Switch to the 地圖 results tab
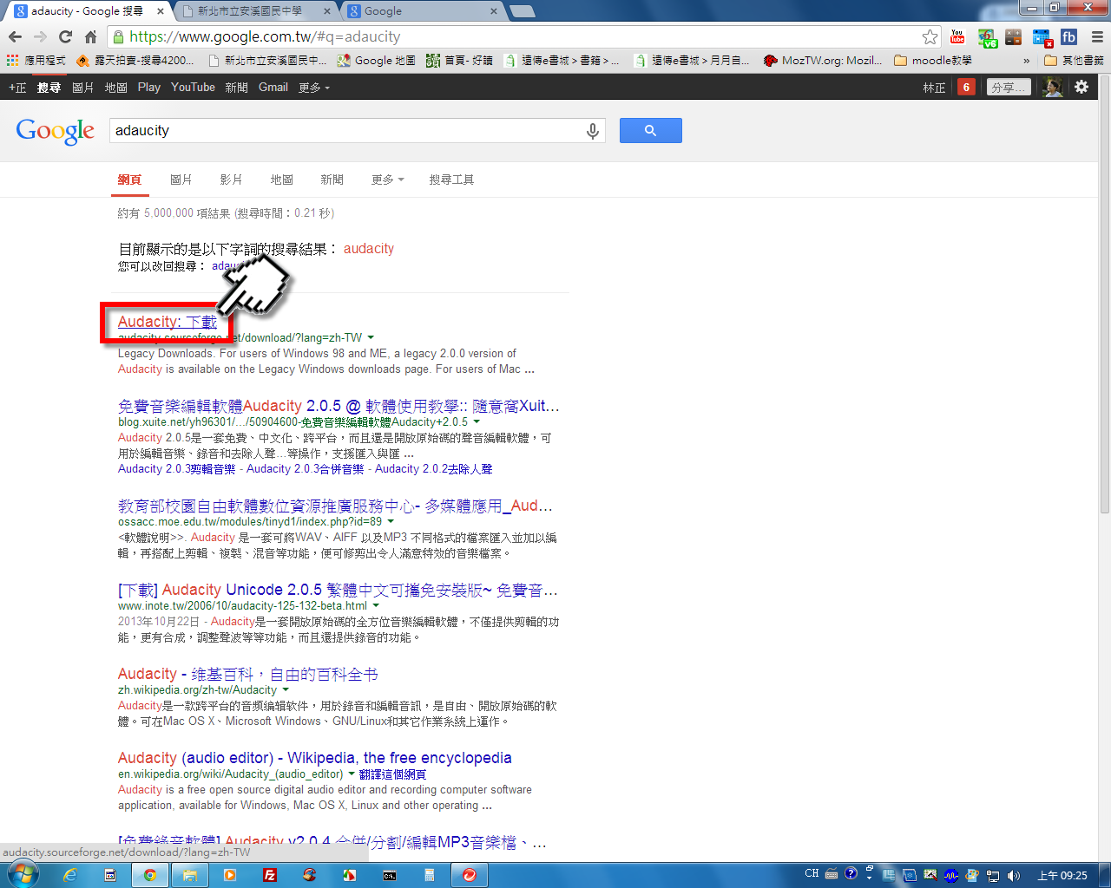Image resolution: width=1111 pixels, height=888 pixels. 281,180
